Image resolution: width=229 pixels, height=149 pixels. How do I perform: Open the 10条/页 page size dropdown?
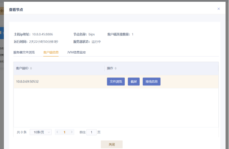(x=41, y=132)
